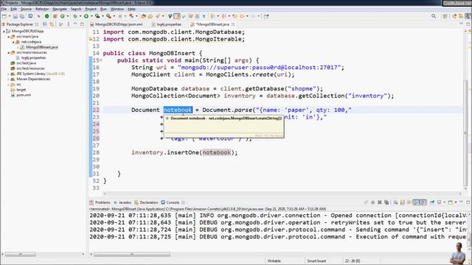Open the Display Selected Console dropdown
This screenshot has height=265, width=472.
(x=445, y=202)
